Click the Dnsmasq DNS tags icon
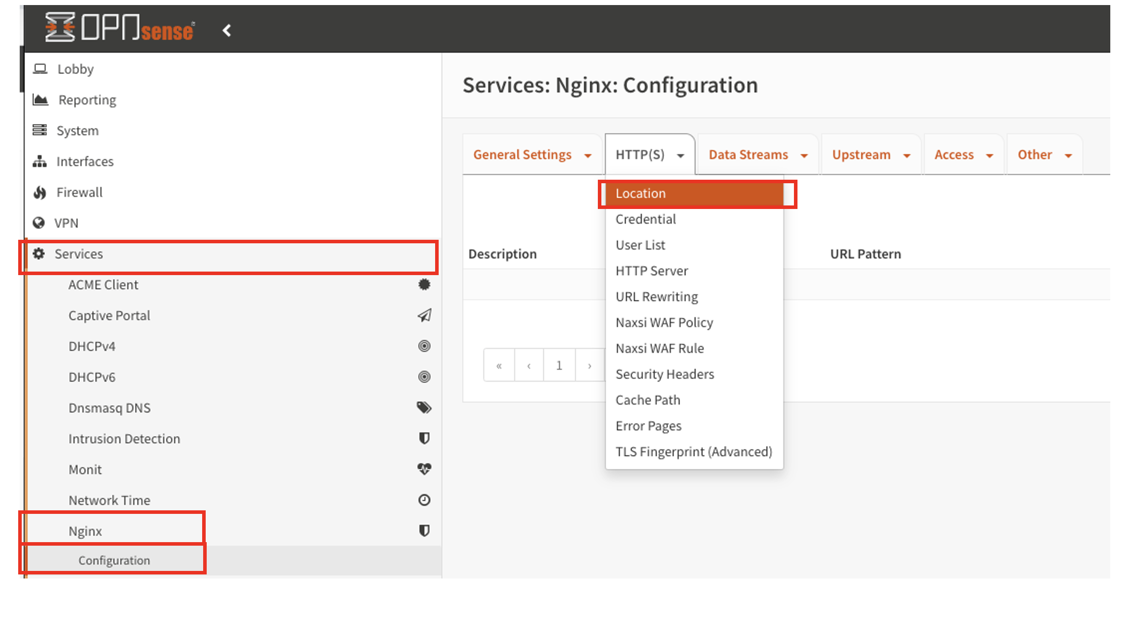This screenshot has height=633, width=1129. click(424, 407)
